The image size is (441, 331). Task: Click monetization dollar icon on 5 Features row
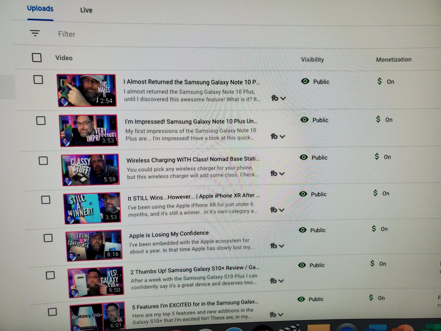[371, 298]
